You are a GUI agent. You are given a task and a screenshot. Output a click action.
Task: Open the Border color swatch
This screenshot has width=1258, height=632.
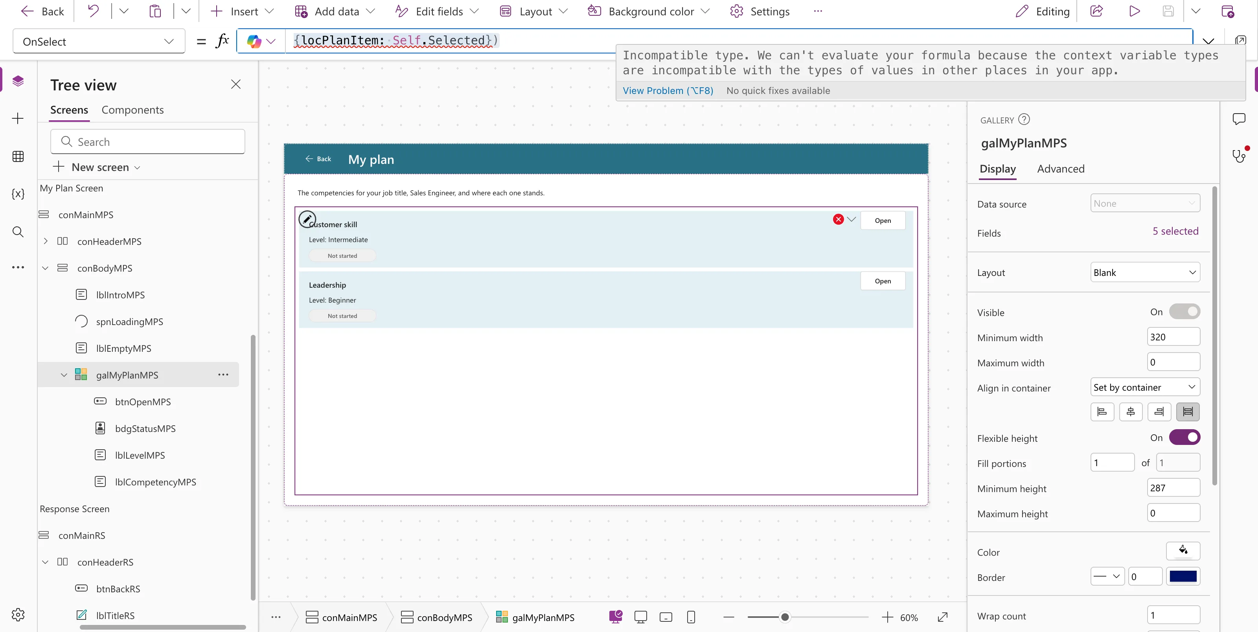tap(1183, 576)
